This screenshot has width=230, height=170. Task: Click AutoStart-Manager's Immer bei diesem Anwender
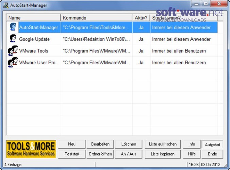tap(181, 28)
